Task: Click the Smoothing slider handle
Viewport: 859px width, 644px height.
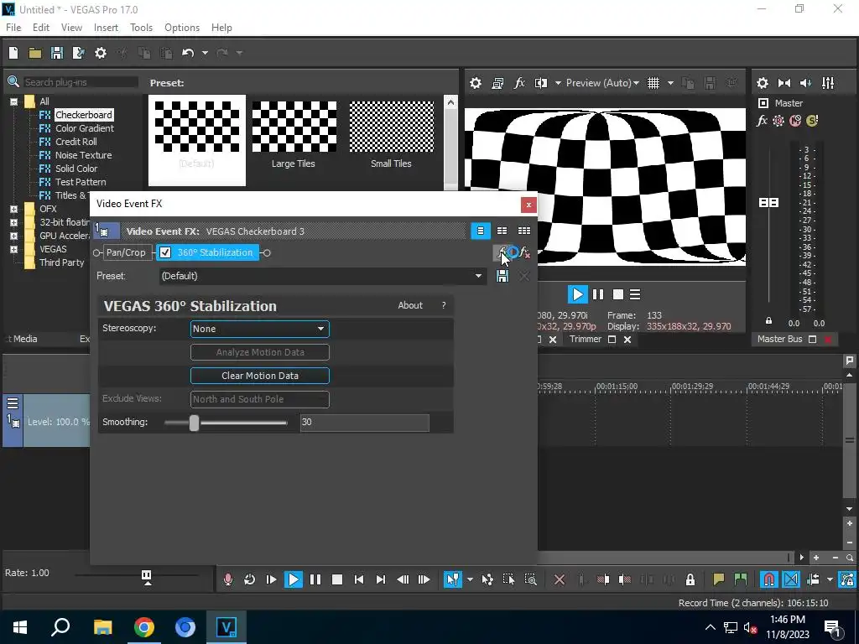Action: (194, 423)
